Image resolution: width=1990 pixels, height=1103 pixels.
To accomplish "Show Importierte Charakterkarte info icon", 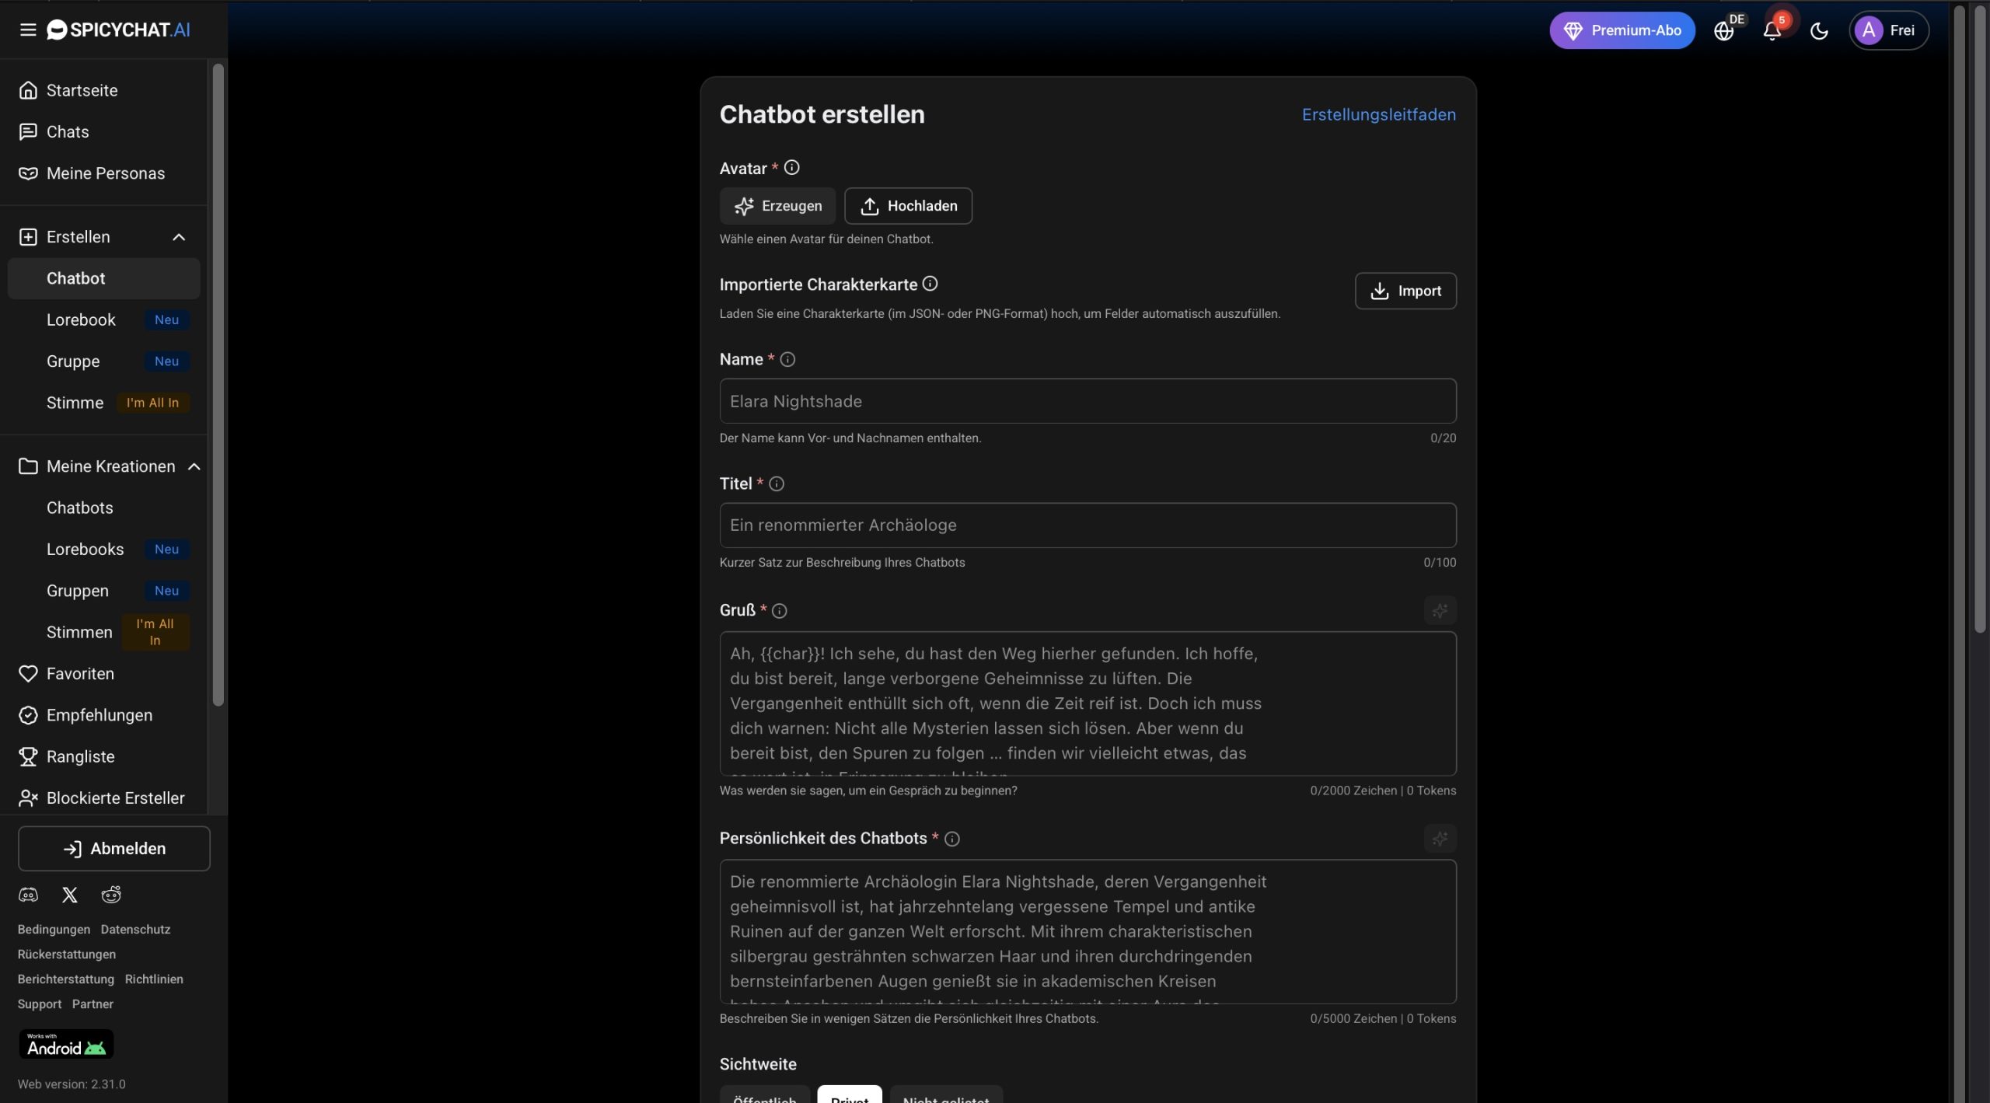I will (930, 284).
